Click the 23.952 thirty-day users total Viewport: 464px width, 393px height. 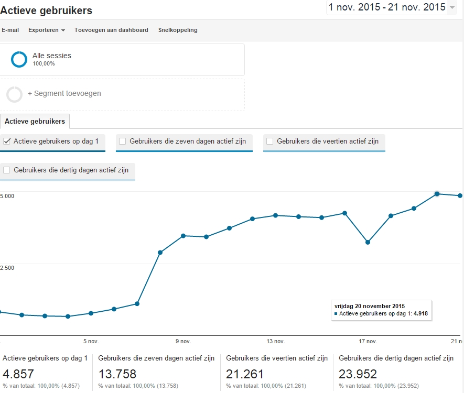tap(358, 374)
